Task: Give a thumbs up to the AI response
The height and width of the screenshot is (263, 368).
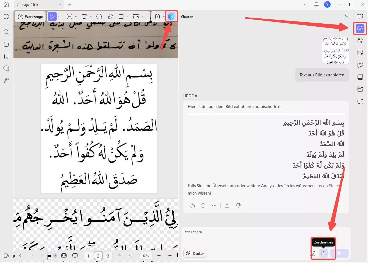Action: 227,205
